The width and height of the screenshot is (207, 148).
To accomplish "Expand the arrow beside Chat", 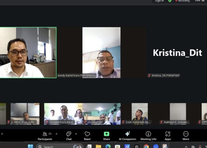I will click(x=76, y=134).
